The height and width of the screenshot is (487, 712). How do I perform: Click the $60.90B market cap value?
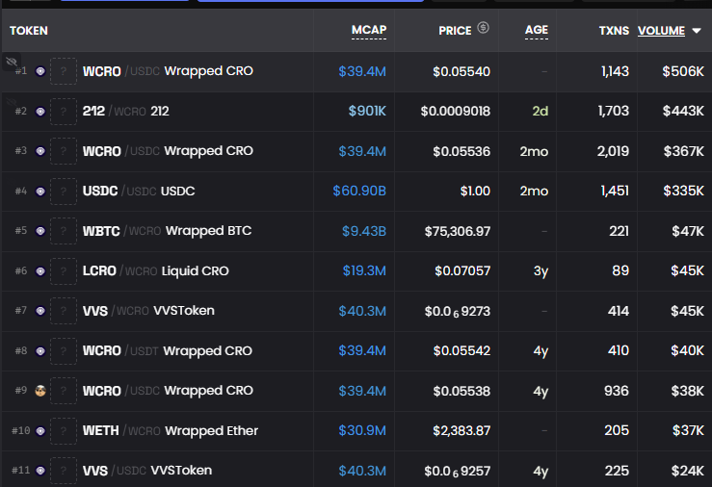pyautogui.click(x=359, y=191)
